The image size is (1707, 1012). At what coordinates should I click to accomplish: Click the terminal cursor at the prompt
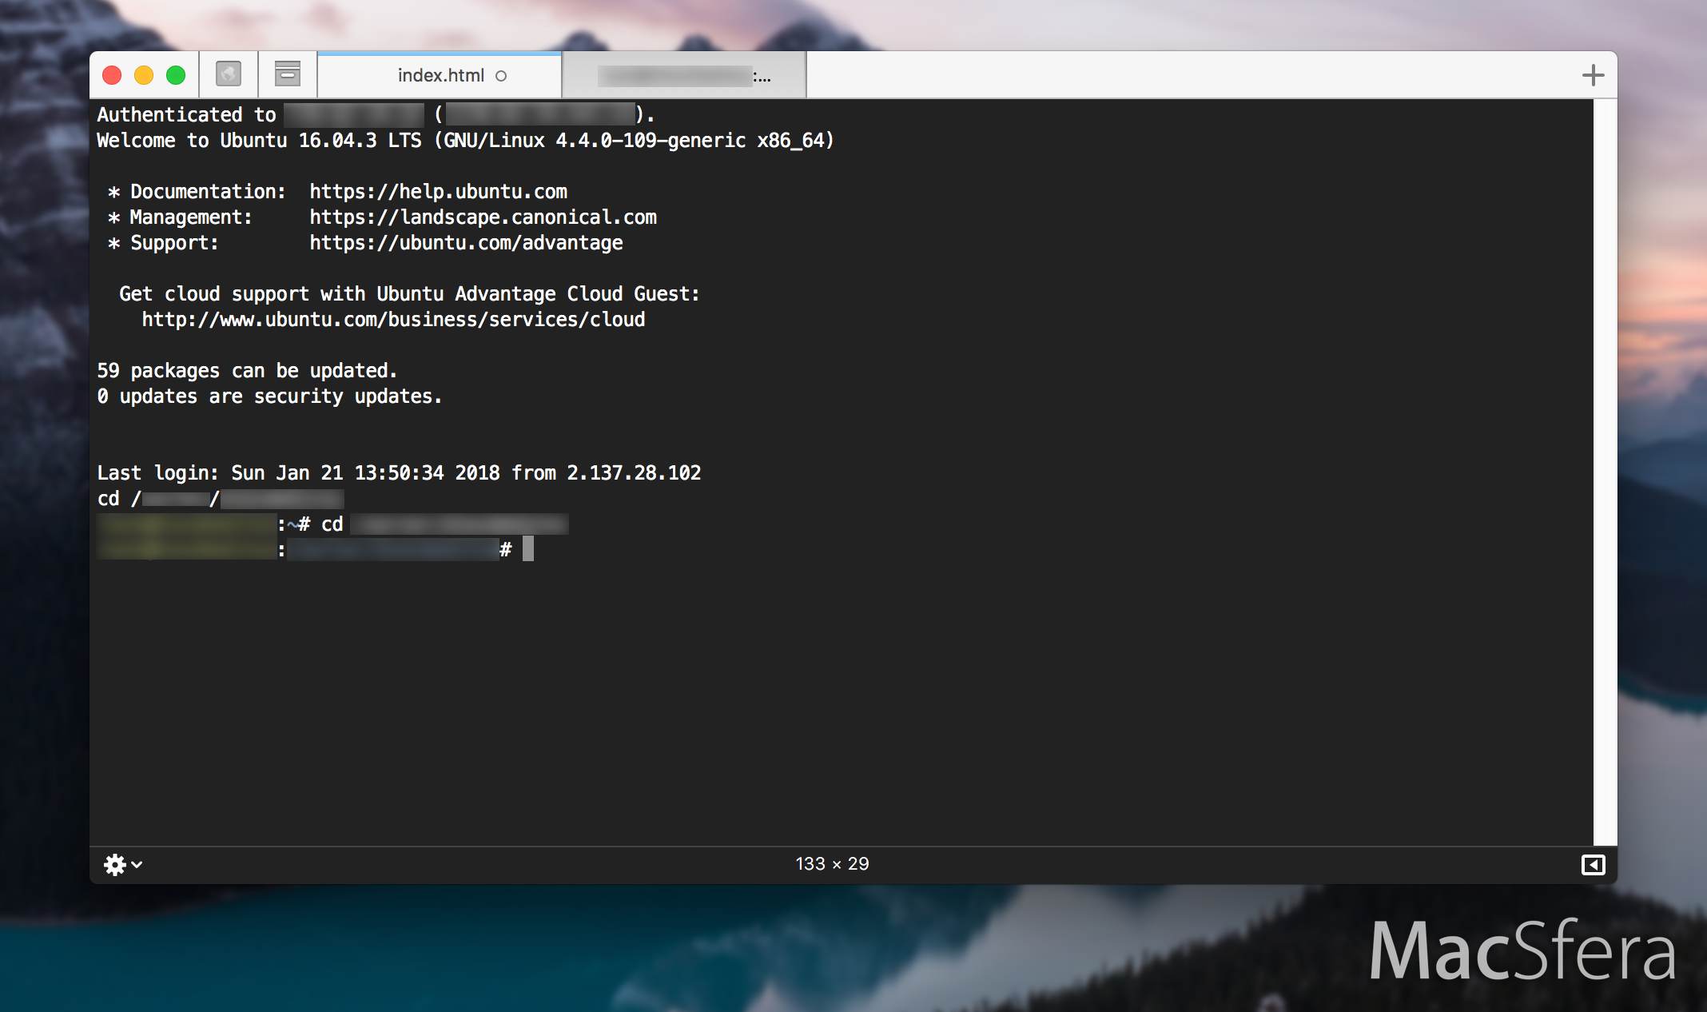(528, 549)
